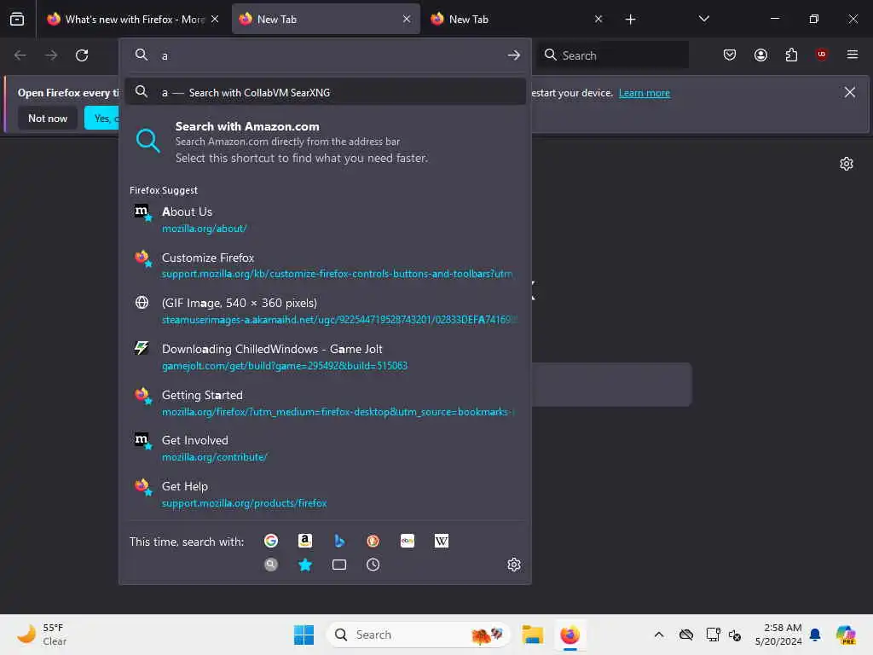Open Getting Started suggestion
Image resolution: width=873 pixels, height=655 pixels.
coord(325,403)
